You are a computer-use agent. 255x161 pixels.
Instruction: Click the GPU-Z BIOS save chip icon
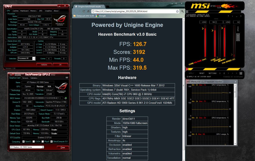pyautogui.click(x=66, y=98)
